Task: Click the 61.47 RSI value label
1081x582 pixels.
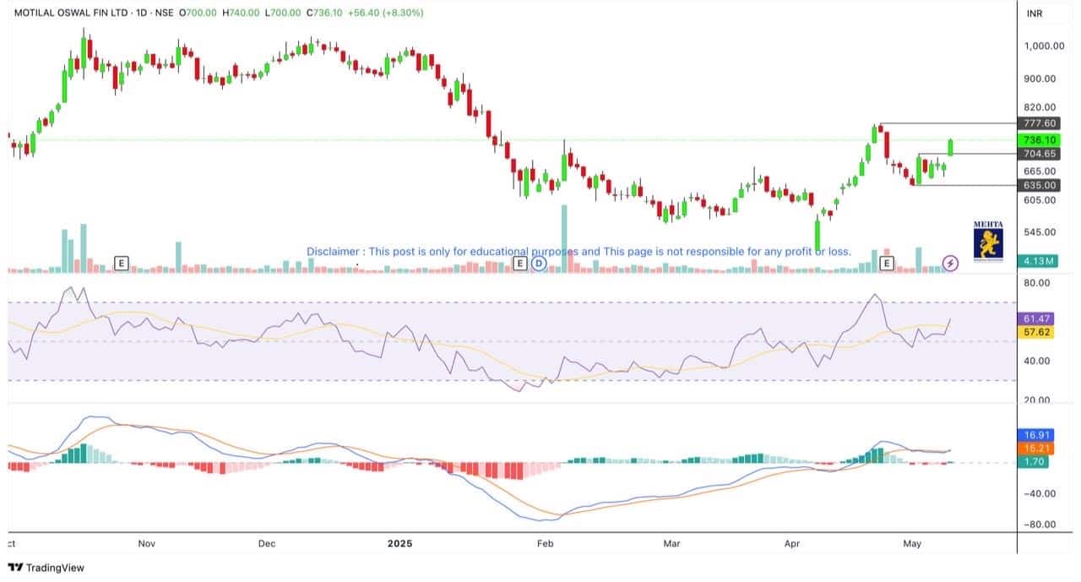Action: tap(1036, 318)
